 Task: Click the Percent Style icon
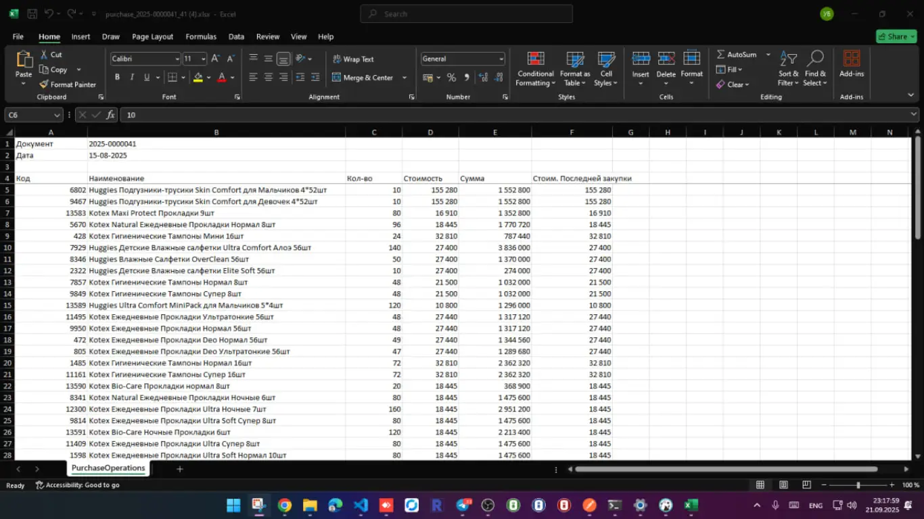tap(451, 78)
